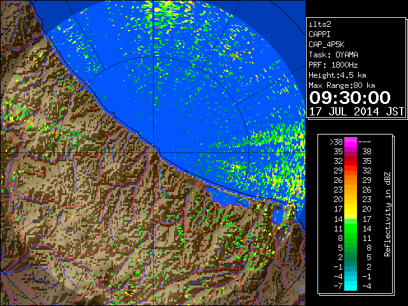Click the "CAP_4P5K" text line

click(x=326, y=45)
